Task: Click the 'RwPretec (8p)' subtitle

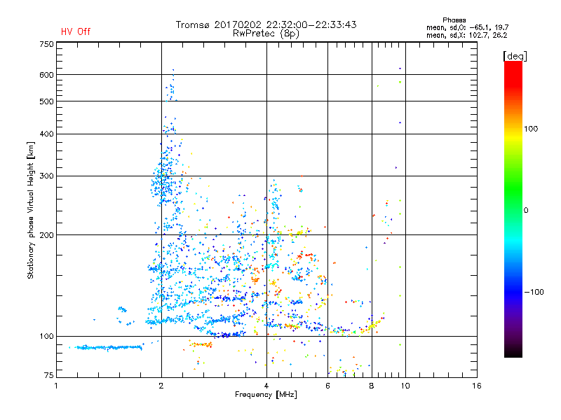Action: (x=266, y=34)
